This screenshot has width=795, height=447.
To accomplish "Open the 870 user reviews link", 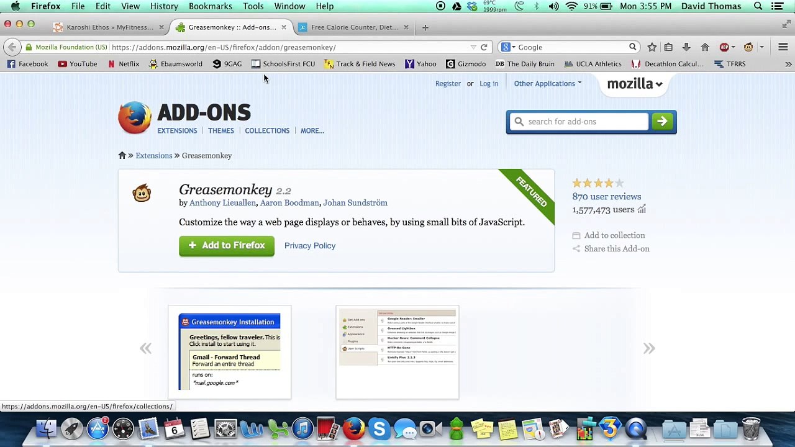I will click(607, 196).
